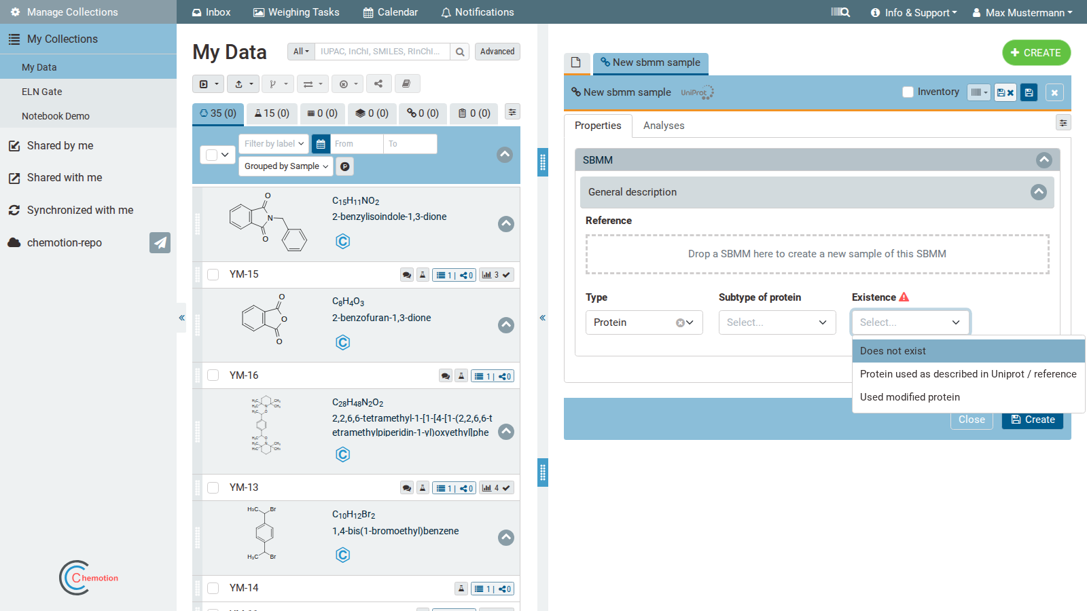1087x611 pixels.
Task: Click the Advanced search button
Action: click(x=497, y=52)
